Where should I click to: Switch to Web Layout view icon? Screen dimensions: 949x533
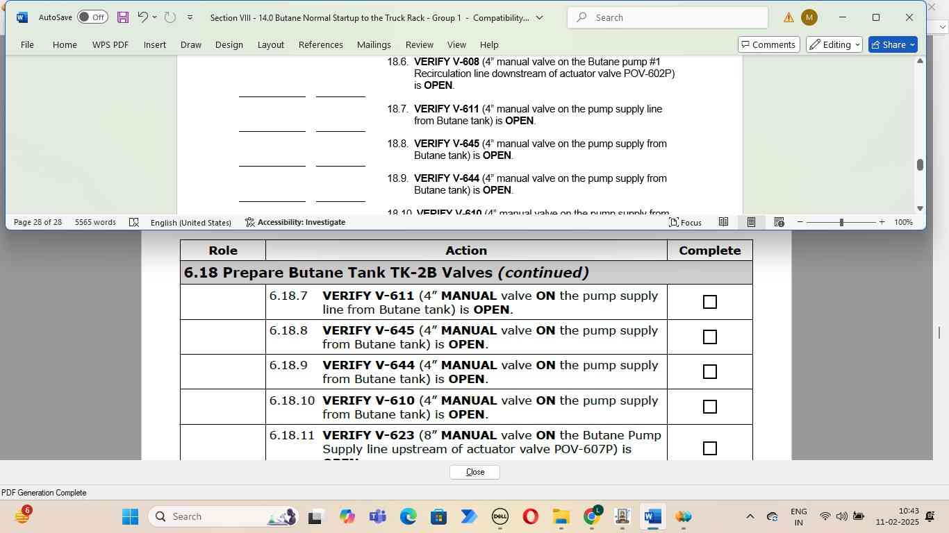[779, 222]
